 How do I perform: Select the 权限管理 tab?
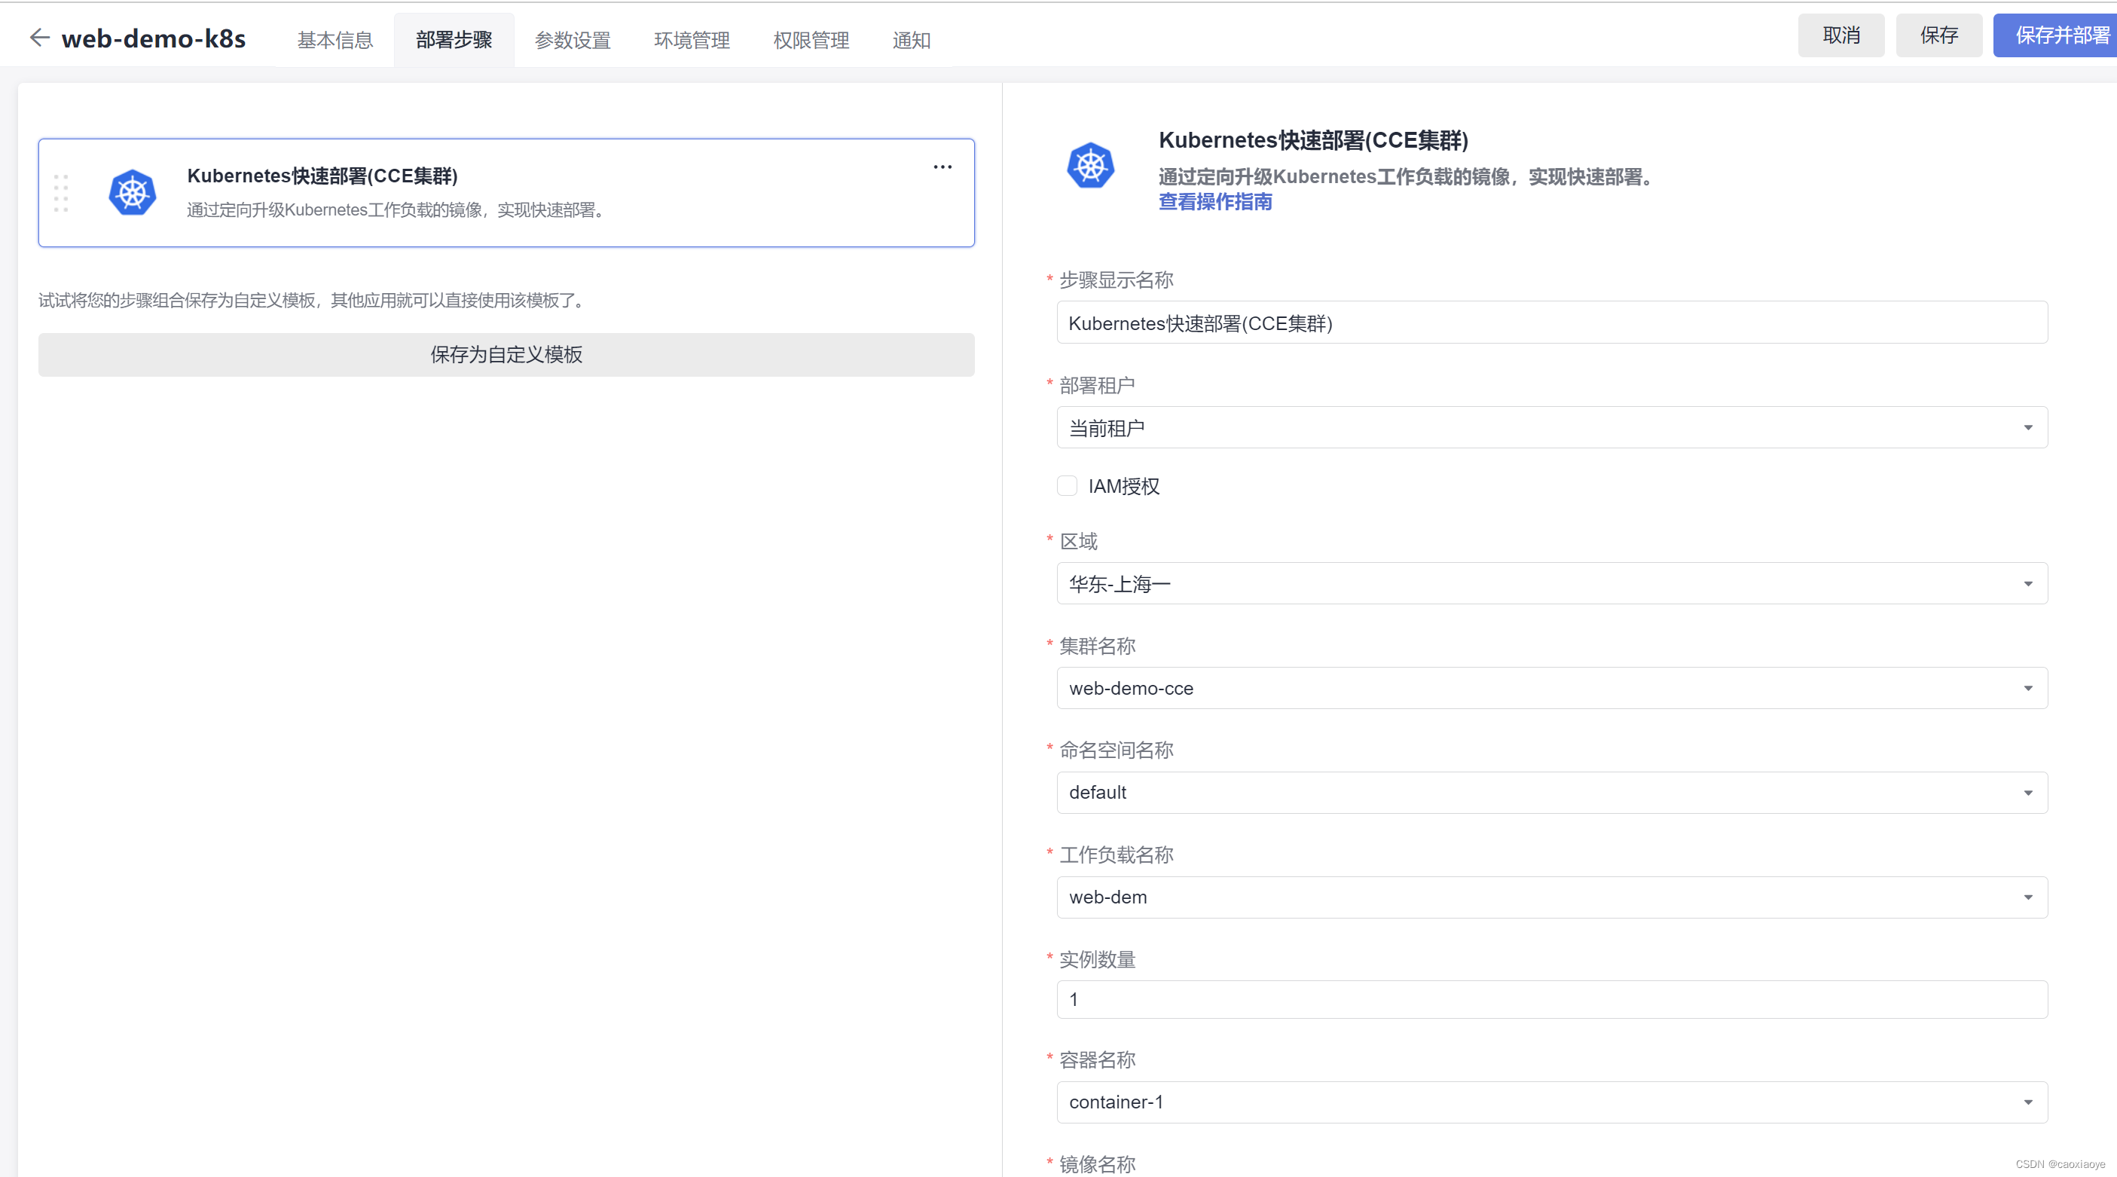point(811,38)
